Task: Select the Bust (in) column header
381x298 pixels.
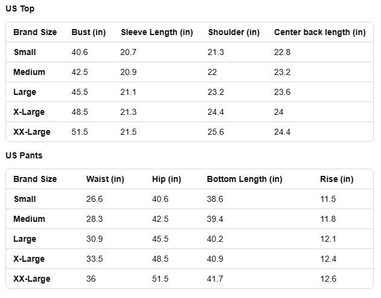Action: (x=89, y=32)
